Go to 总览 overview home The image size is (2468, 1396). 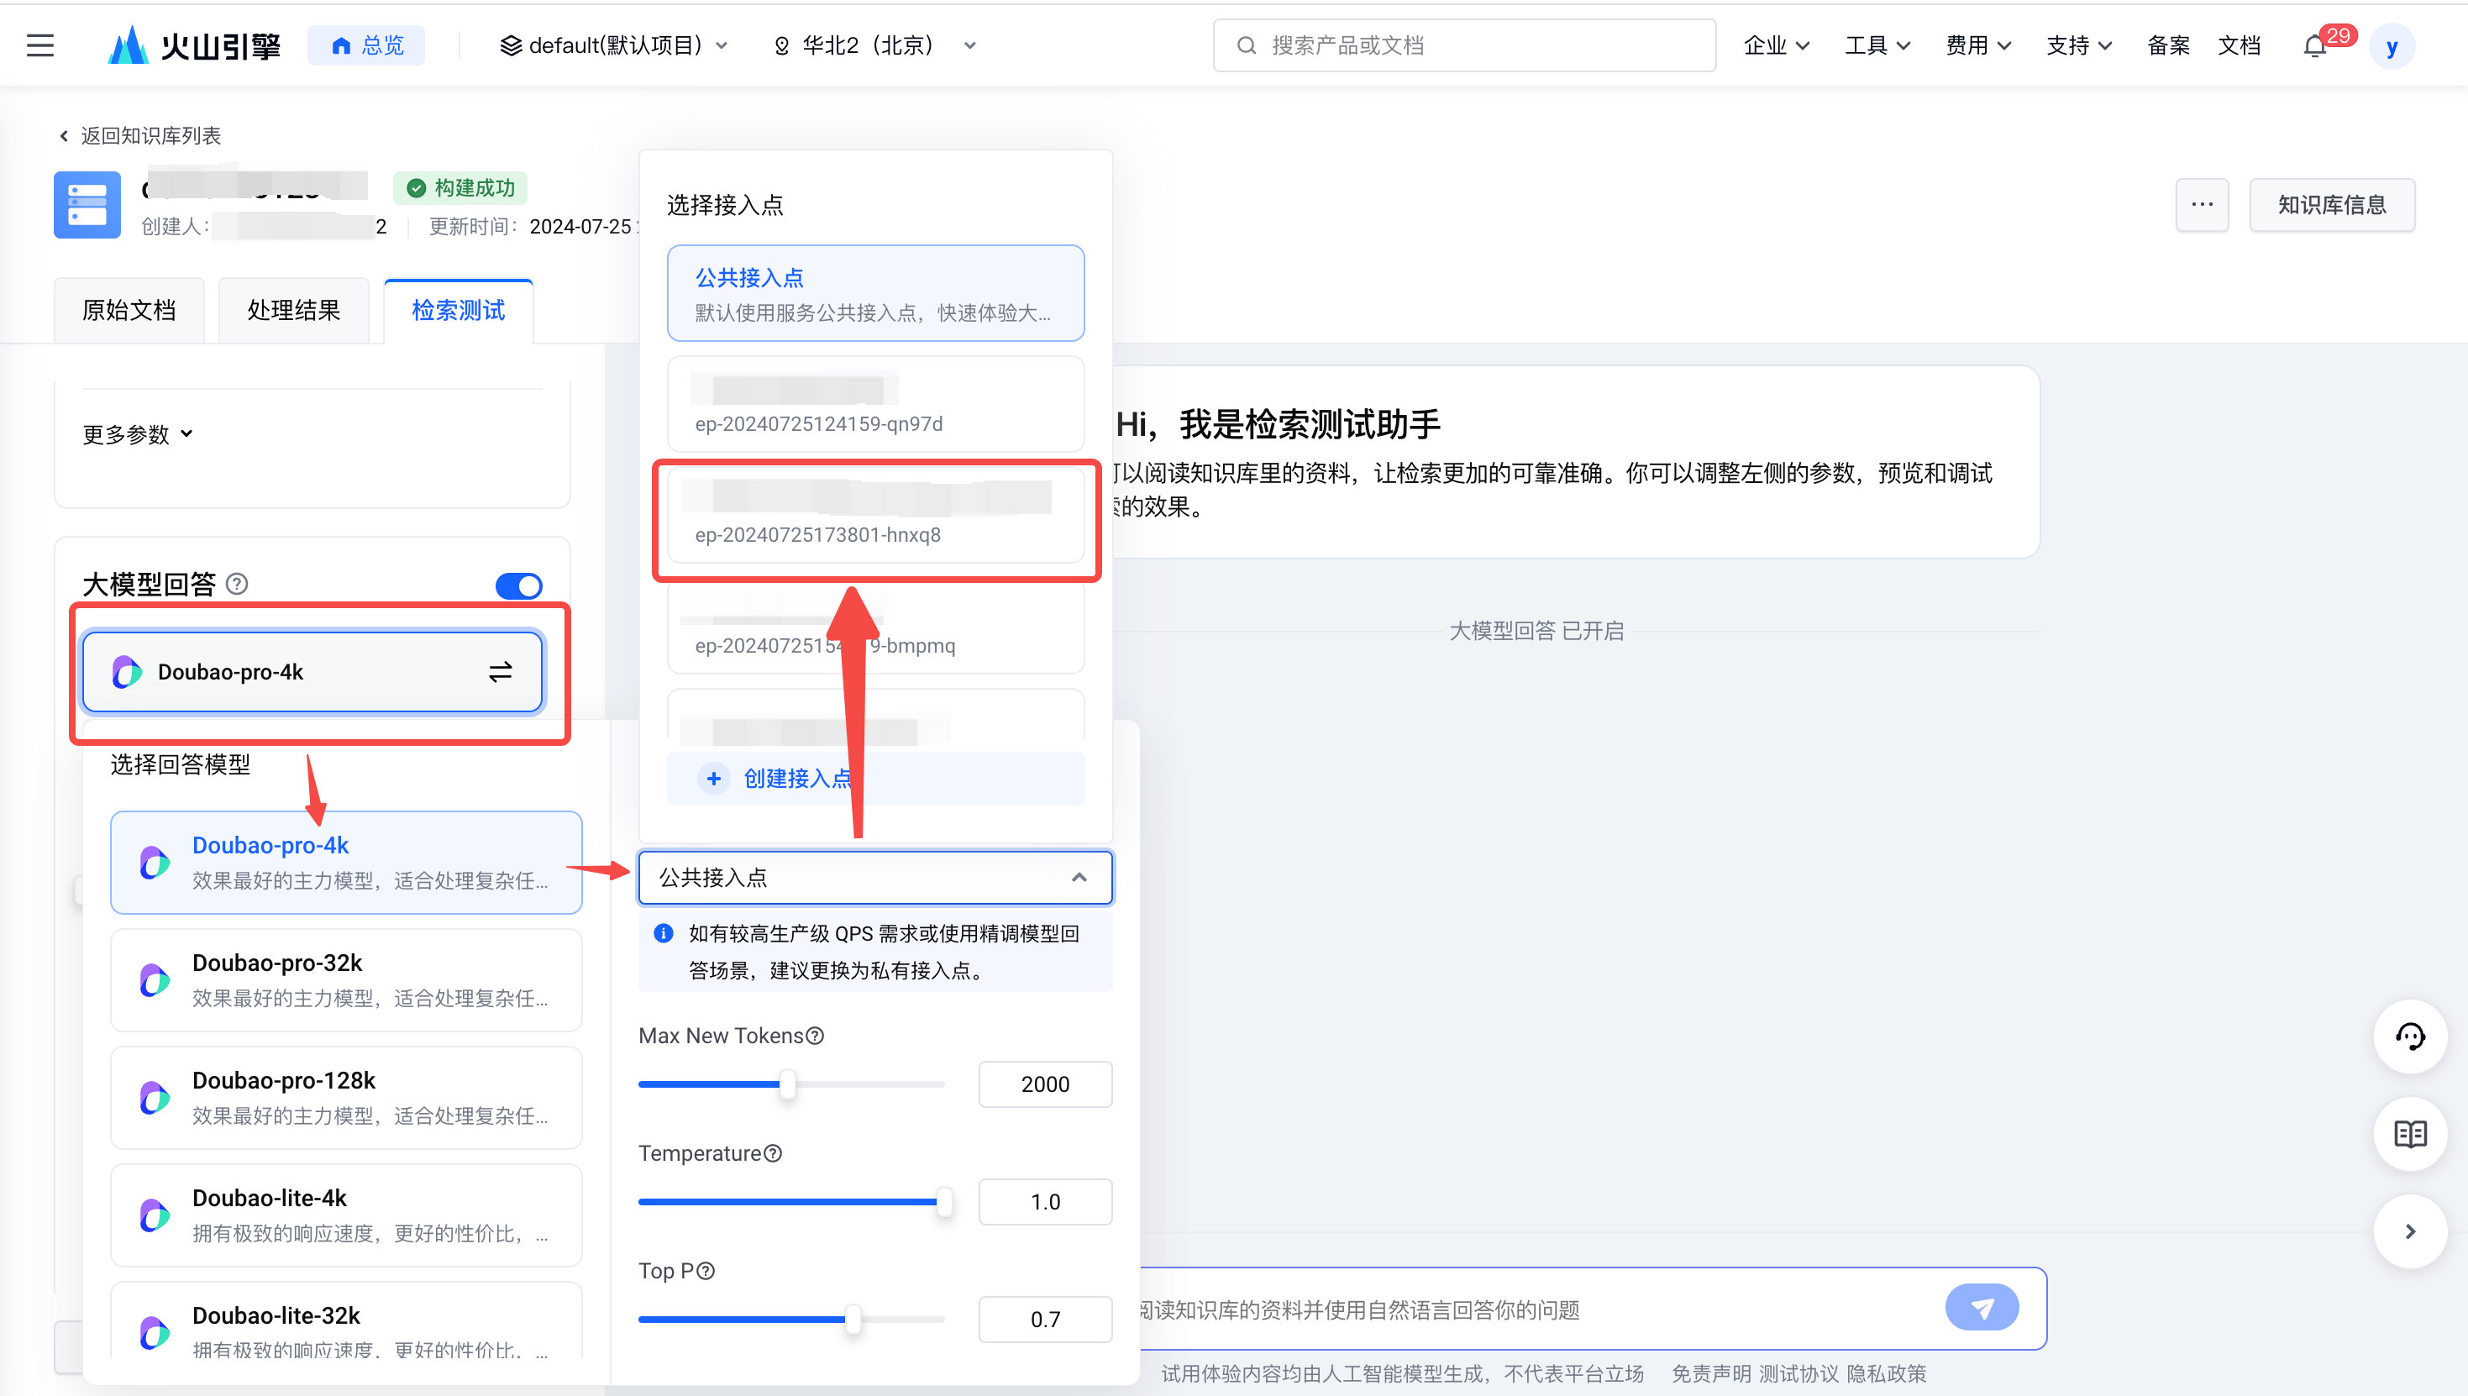click(366, 45)
